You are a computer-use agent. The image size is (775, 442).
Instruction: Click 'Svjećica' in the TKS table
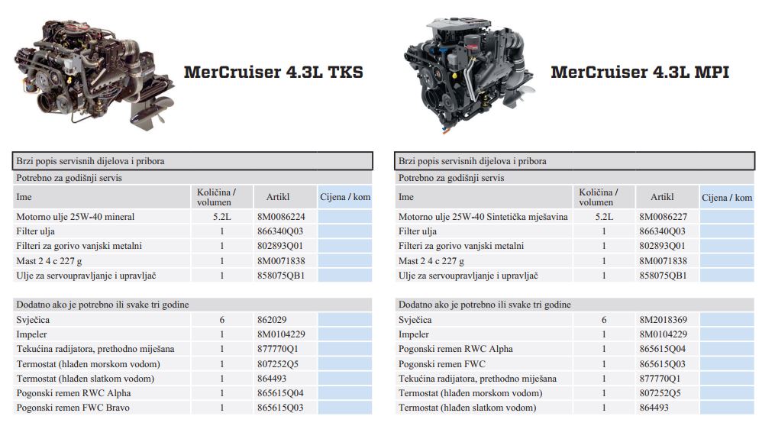[x=33, y=320]
